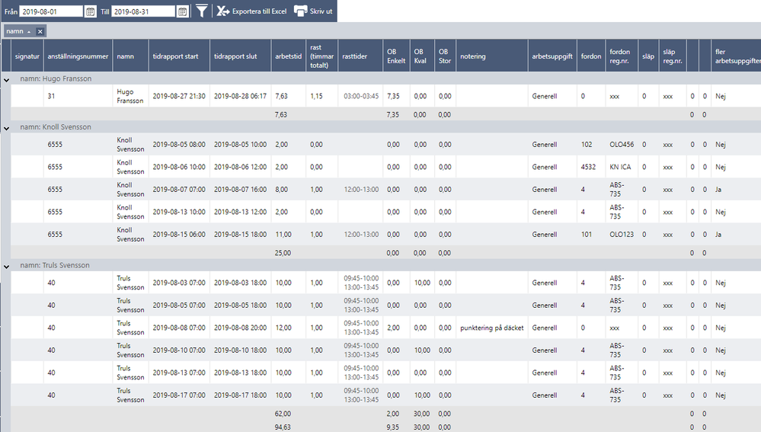Click registration OLO456 cell

coord(622,144)
